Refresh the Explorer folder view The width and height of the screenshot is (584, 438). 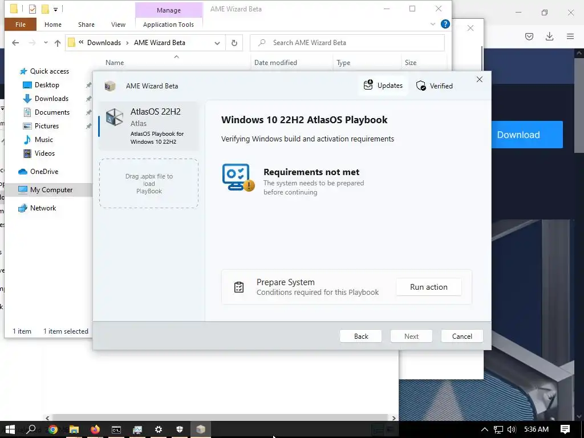tap(234, 43)
